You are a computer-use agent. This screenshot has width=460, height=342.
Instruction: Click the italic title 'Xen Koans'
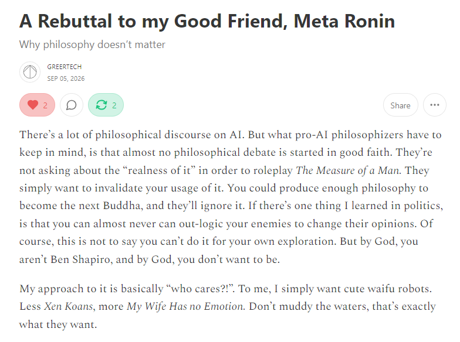tap(69, 306)
